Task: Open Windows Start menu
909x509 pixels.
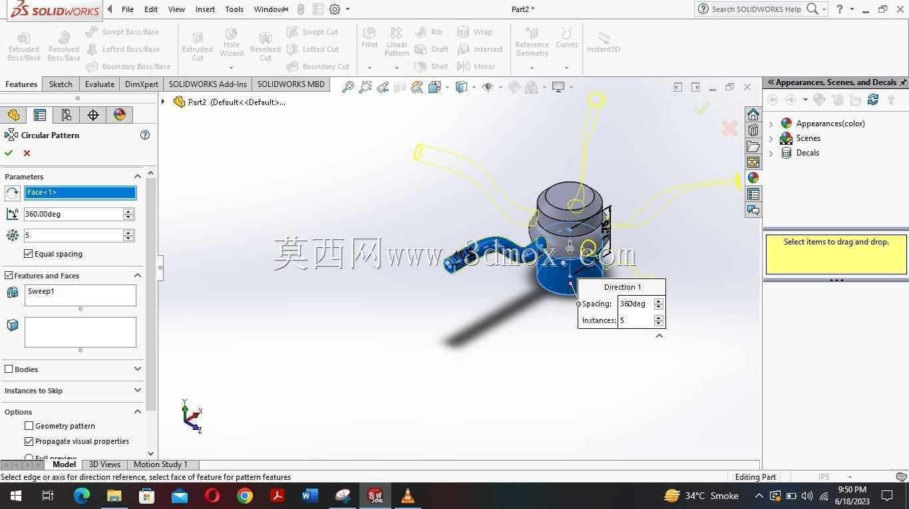Action: click(x=15, y=496)
